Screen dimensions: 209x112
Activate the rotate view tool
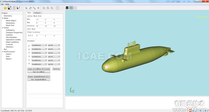tap(30, 8)
